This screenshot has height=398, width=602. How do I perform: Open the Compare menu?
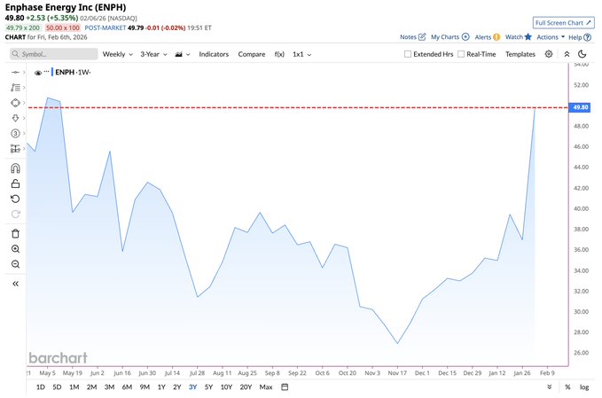(252, 54)
